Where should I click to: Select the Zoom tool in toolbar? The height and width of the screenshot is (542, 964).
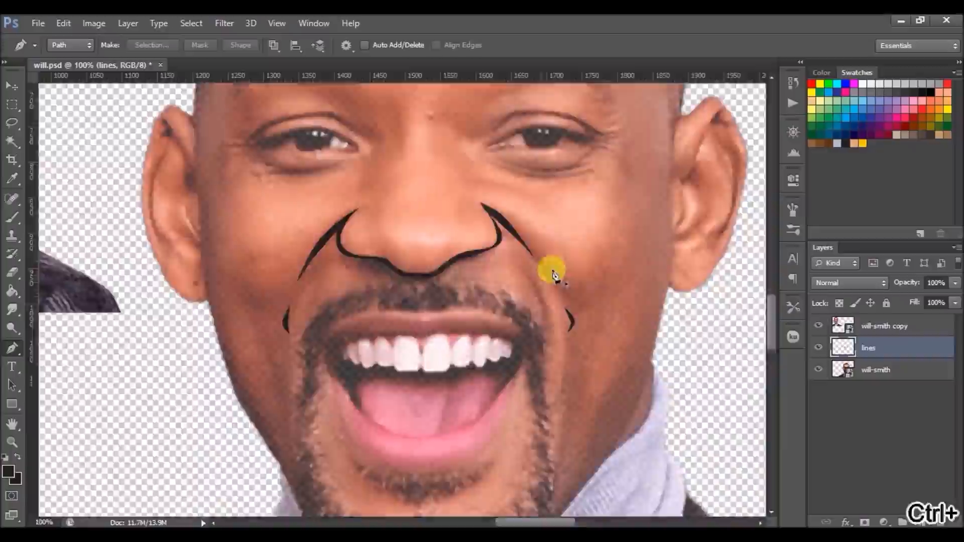(12, 443)
